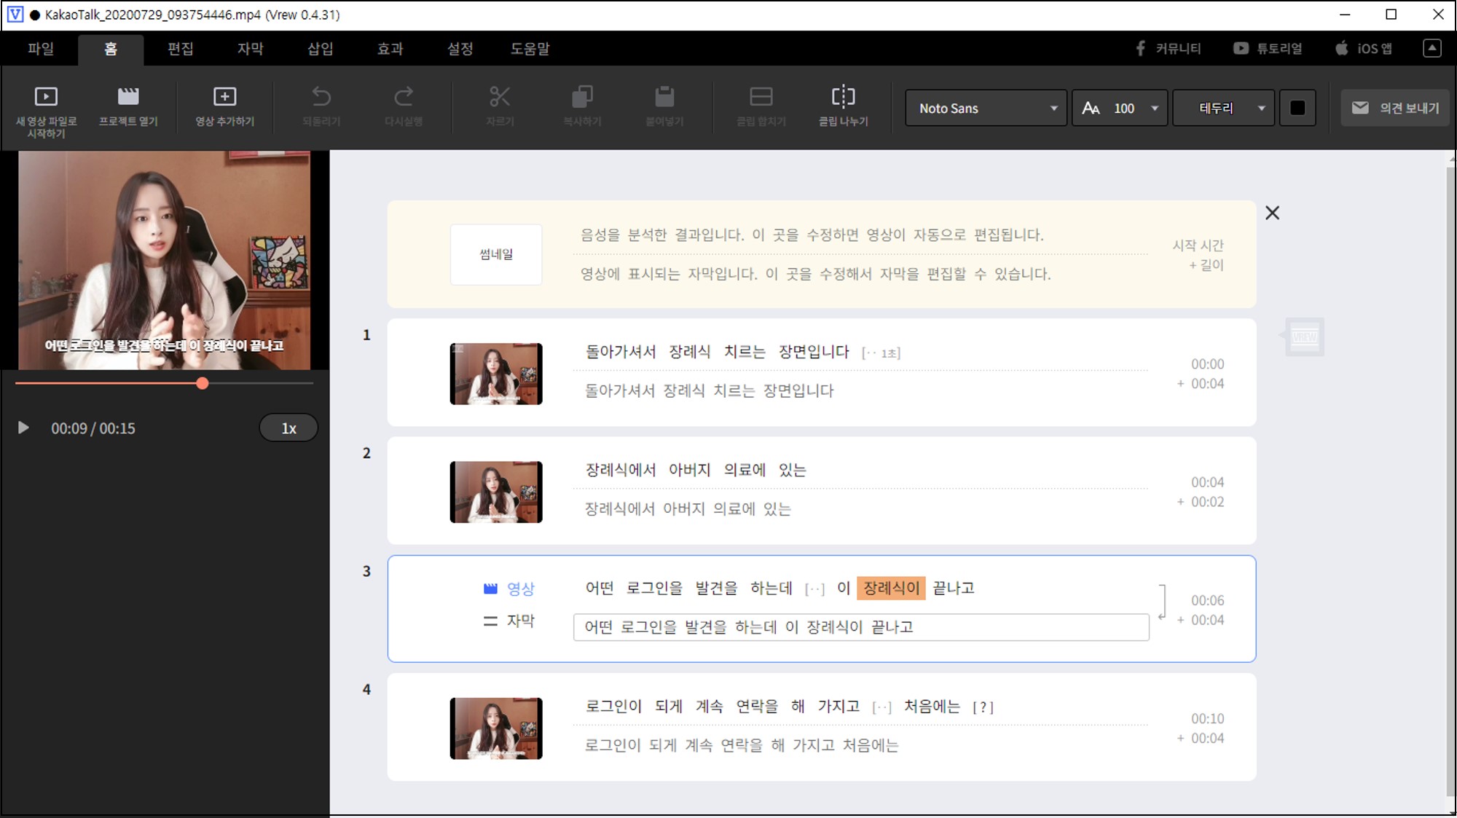This screenshot has width=1457, height=818.
Task: Click the 1초 silence marker in clip 1
Action: tap(881, 353)
